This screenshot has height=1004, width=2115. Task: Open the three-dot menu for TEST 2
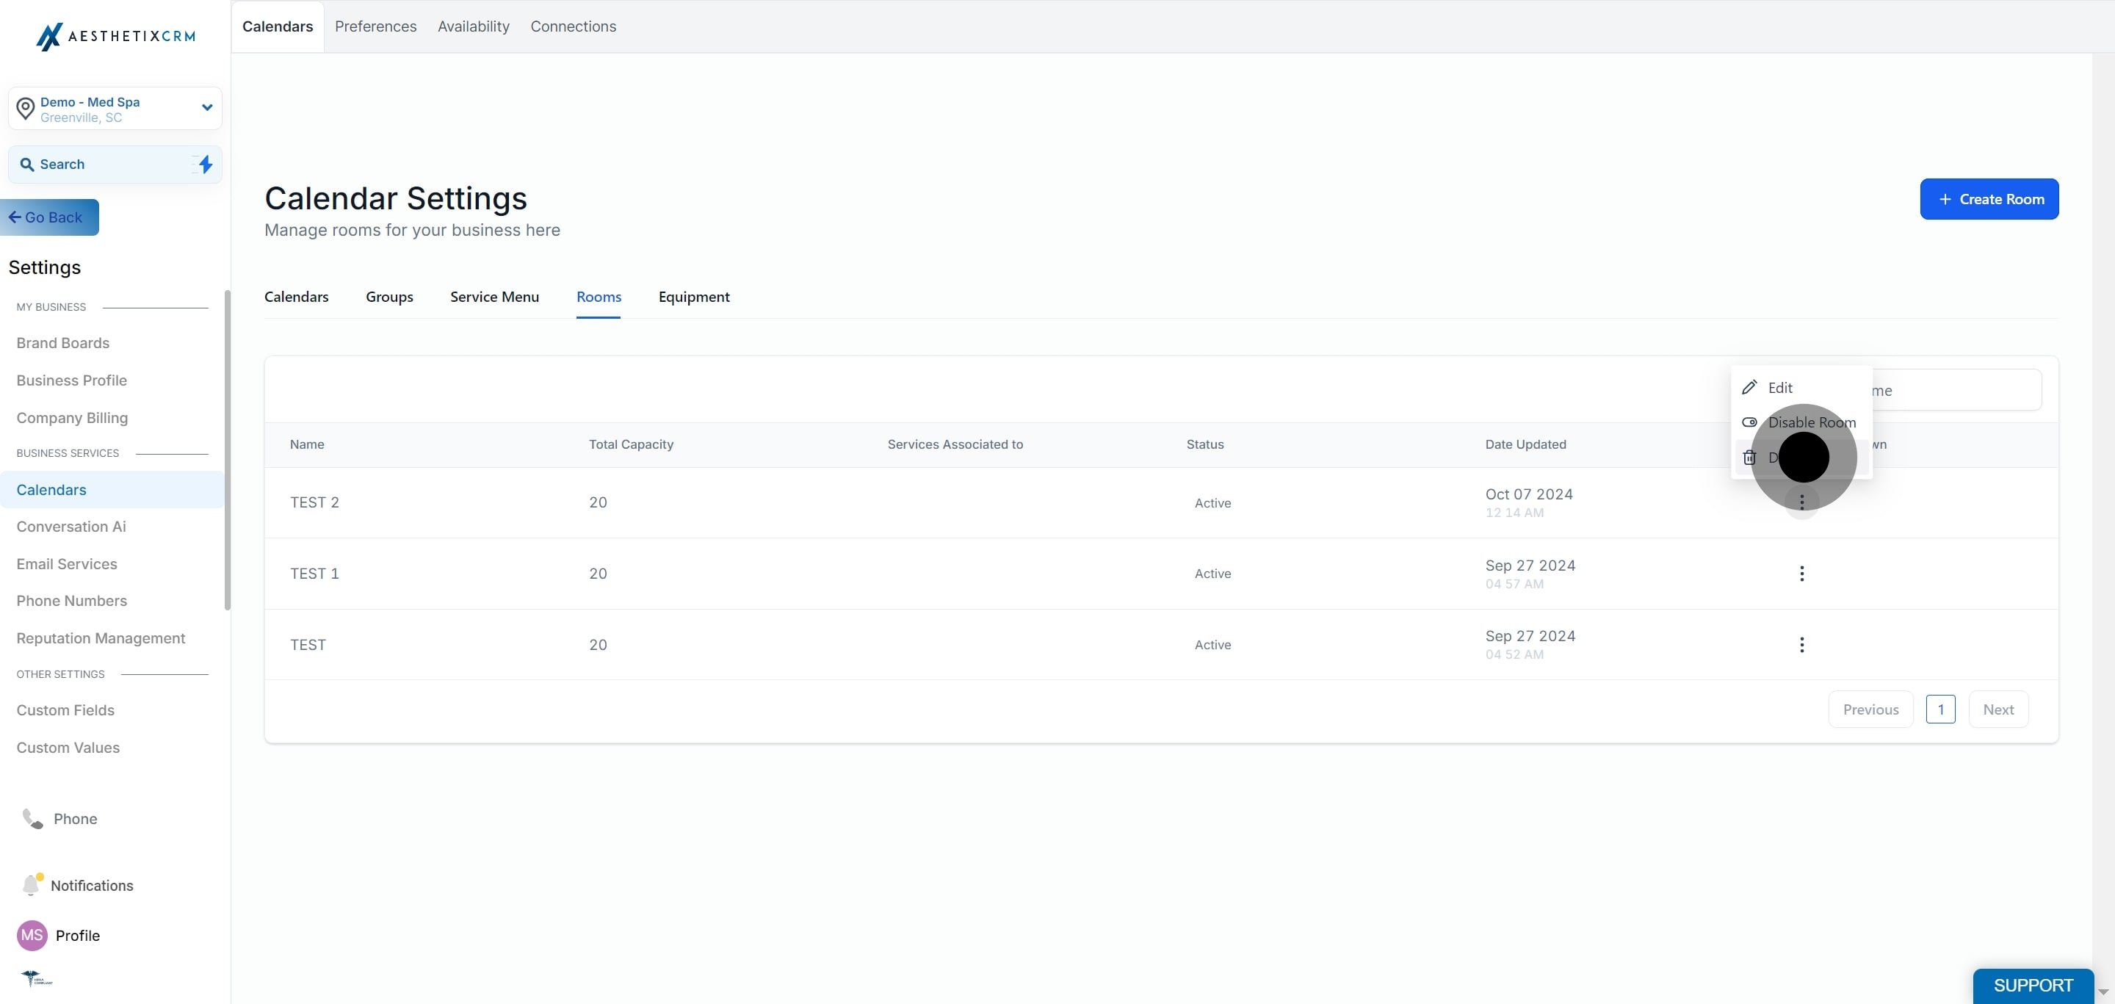pos(1801,502)
